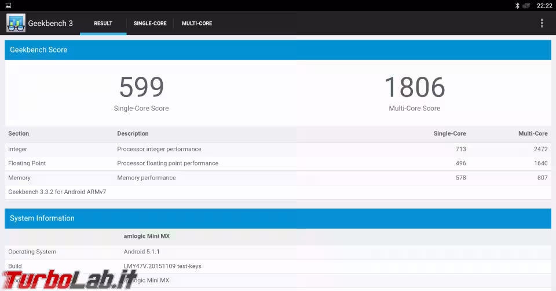Tap the Bluetooth status bar icon
The width and height of the screenshot is (556, 291).
click(517, 5)
